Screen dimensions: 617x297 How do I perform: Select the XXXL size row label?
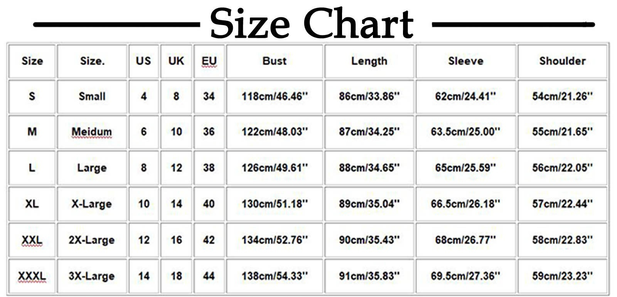32,276
